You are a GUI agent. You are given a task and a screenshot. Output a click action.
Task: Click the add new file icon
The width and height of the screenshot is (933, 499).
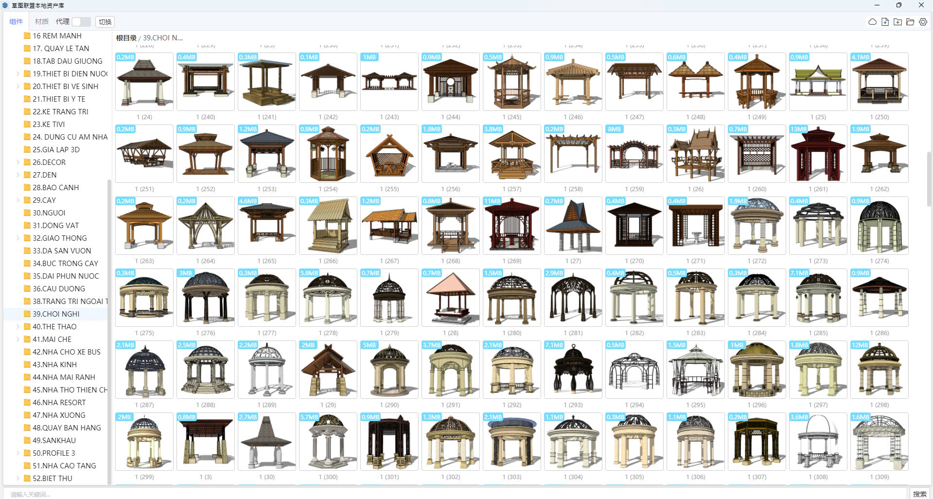(885, 22)
